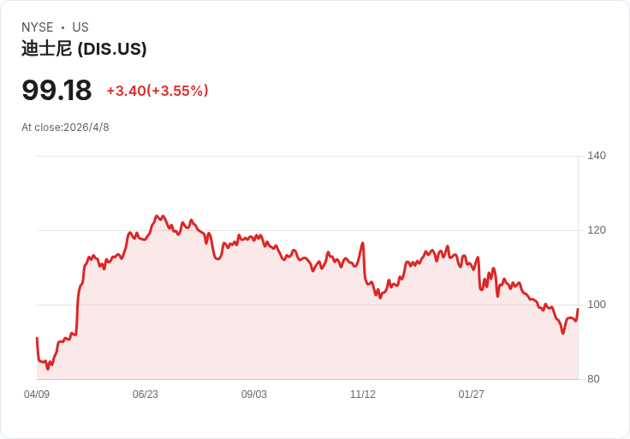The image size is (630, 439).
Task: Click the 99.18 current price
Action: 56,90
